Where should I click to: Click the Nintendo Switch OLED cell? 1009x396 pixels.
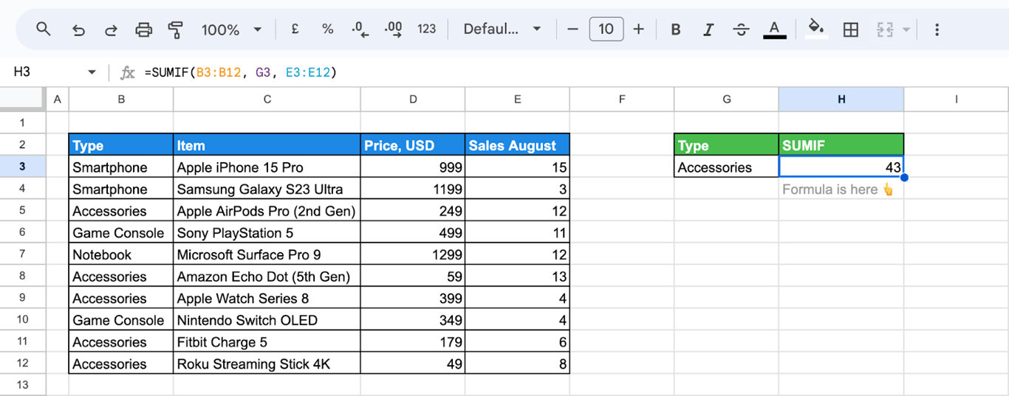(x=267, y=320)
